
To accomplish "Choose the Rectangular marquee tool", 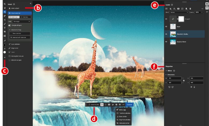I will point(16,56).
